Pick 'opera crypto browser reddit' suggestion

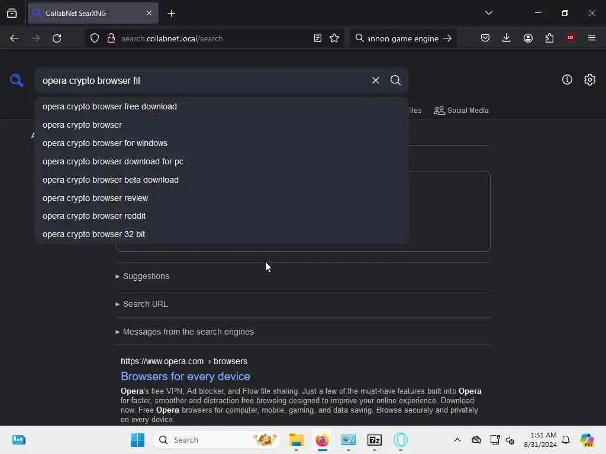(x=221, y=216)
